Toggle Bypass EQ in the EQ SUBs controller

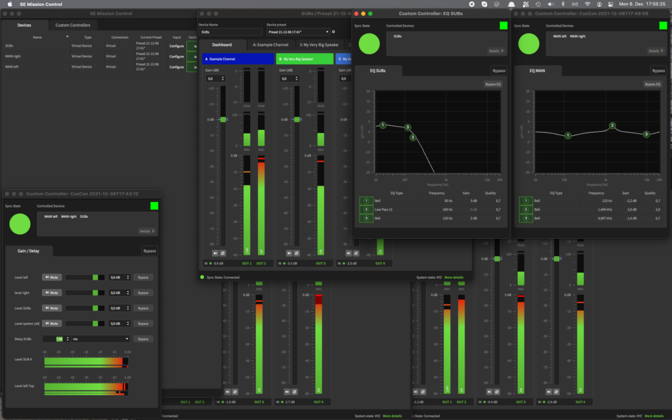click(493, 84)
